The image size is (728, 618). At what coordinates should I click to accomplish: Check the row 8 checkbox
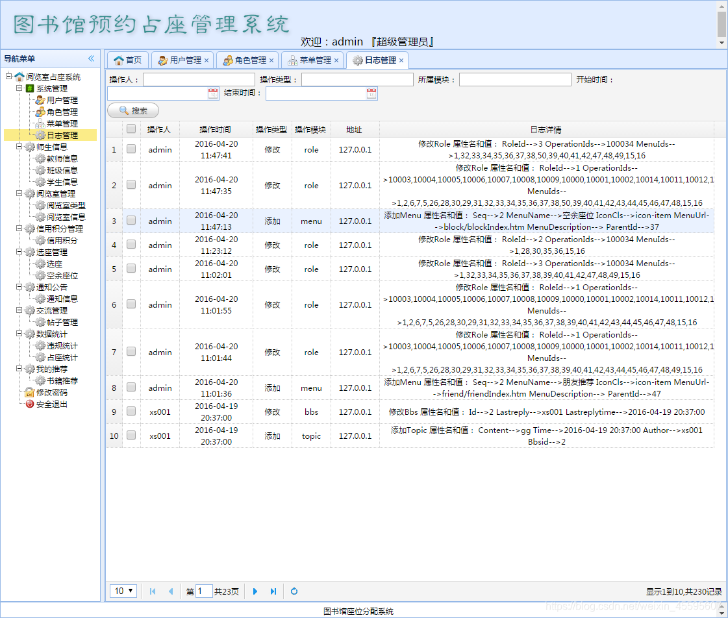[131, 388]
